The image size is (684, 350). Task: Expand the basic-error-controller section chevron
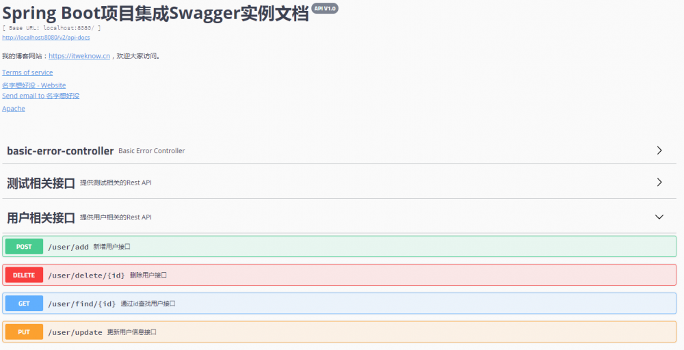659,150
